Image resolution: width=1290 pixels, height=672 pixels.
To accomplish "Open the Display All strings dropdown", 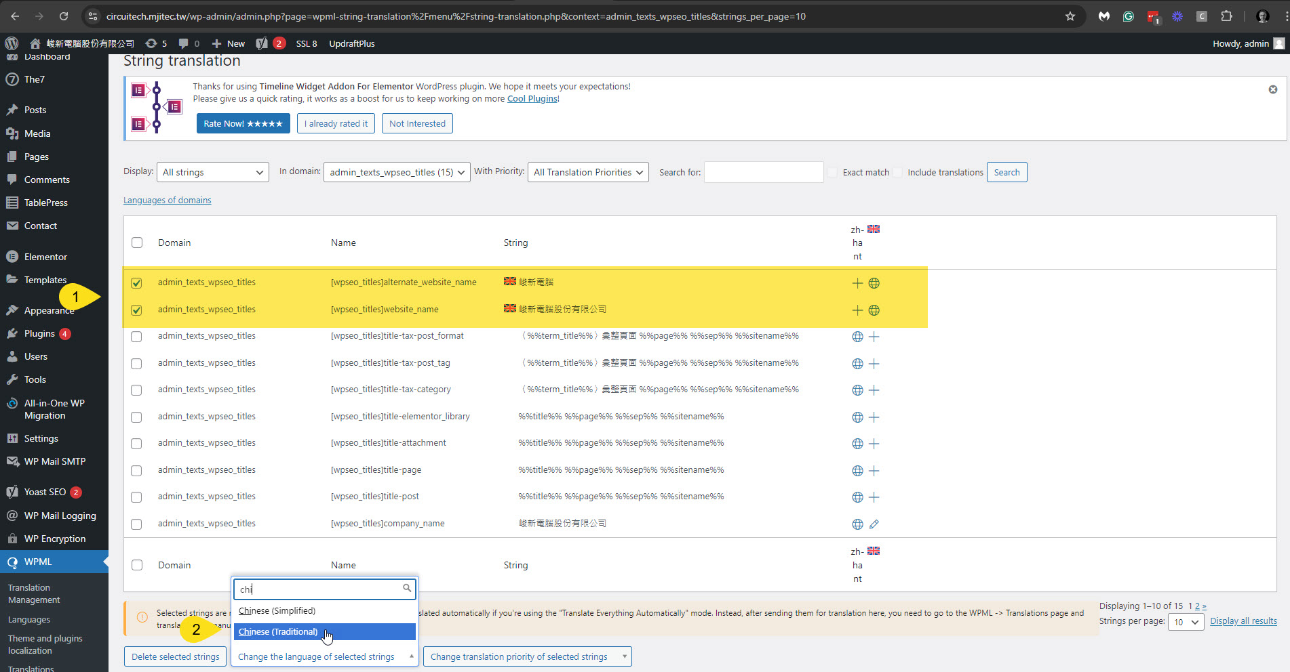I will click(213, 172).
